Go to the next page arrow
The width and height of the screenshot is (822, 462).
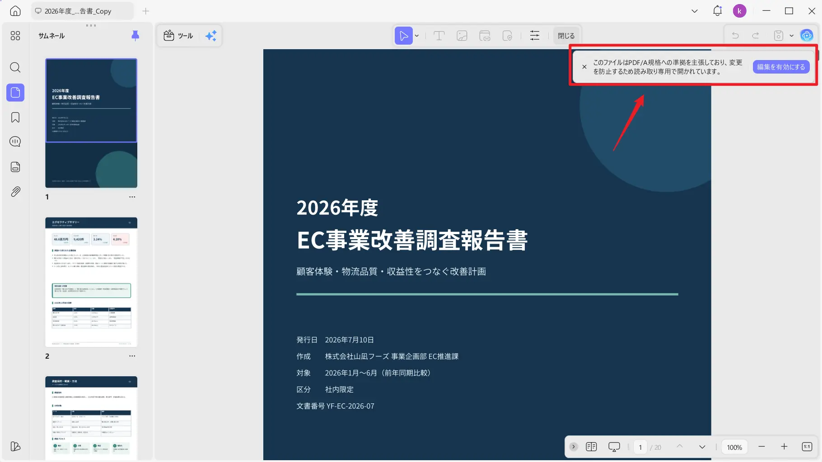[702, 447]
